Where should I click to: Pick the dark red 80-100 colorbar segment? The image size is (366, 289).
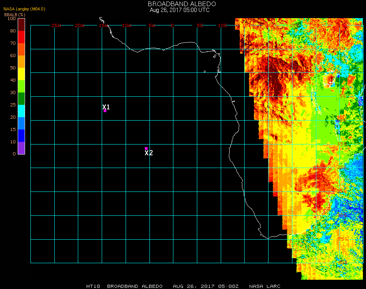click(x=22, y=25)
